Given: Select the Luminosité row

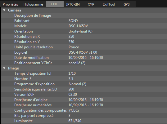Looking at the screenshot, I should (84, 121).
